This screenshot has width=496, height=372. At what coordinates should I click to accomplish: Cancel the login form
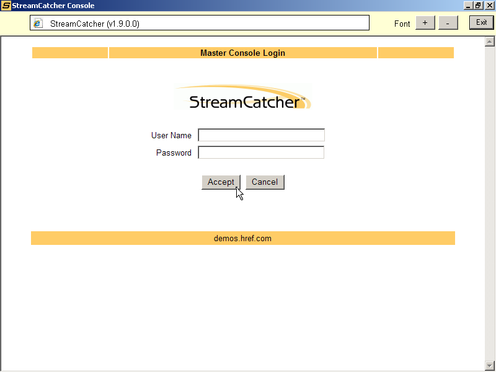coord(265,182)
